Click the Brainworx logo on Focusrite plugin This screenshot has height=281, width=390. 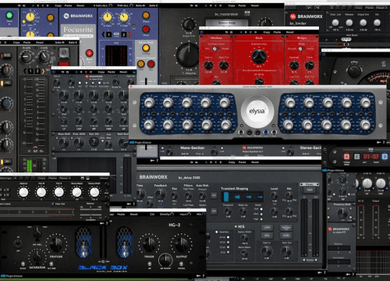pos(78,16)
